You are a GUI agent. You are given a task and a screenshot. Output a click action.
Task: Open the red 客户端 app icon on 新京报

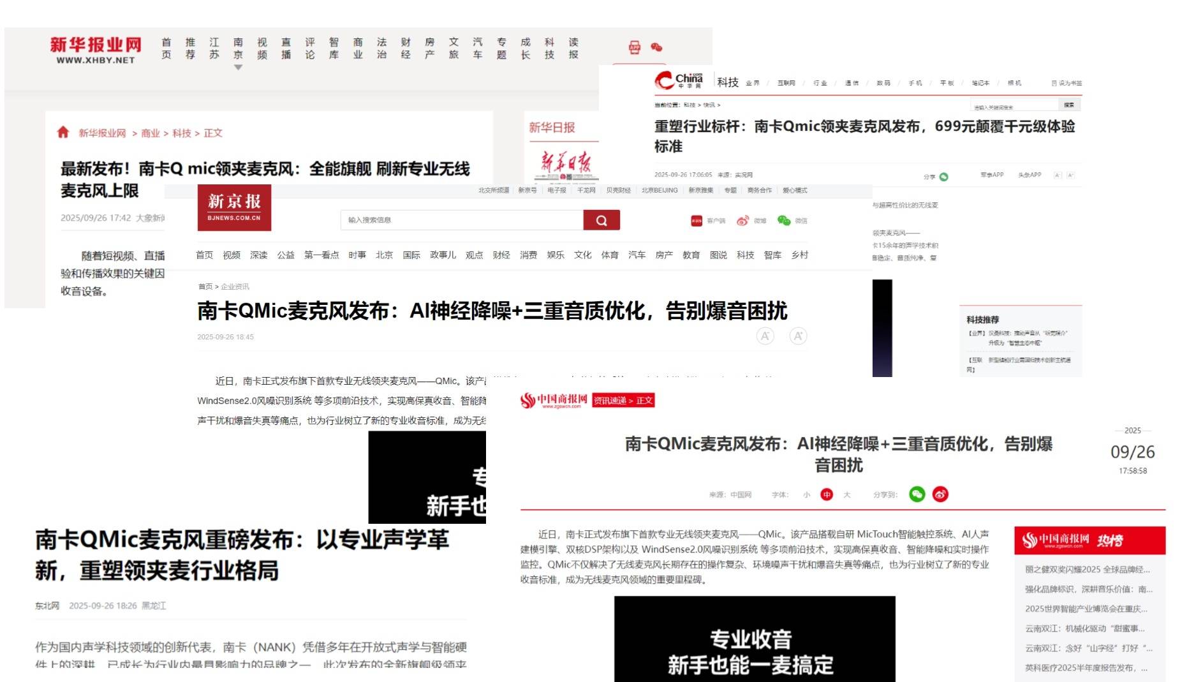[x=697, y=220]
